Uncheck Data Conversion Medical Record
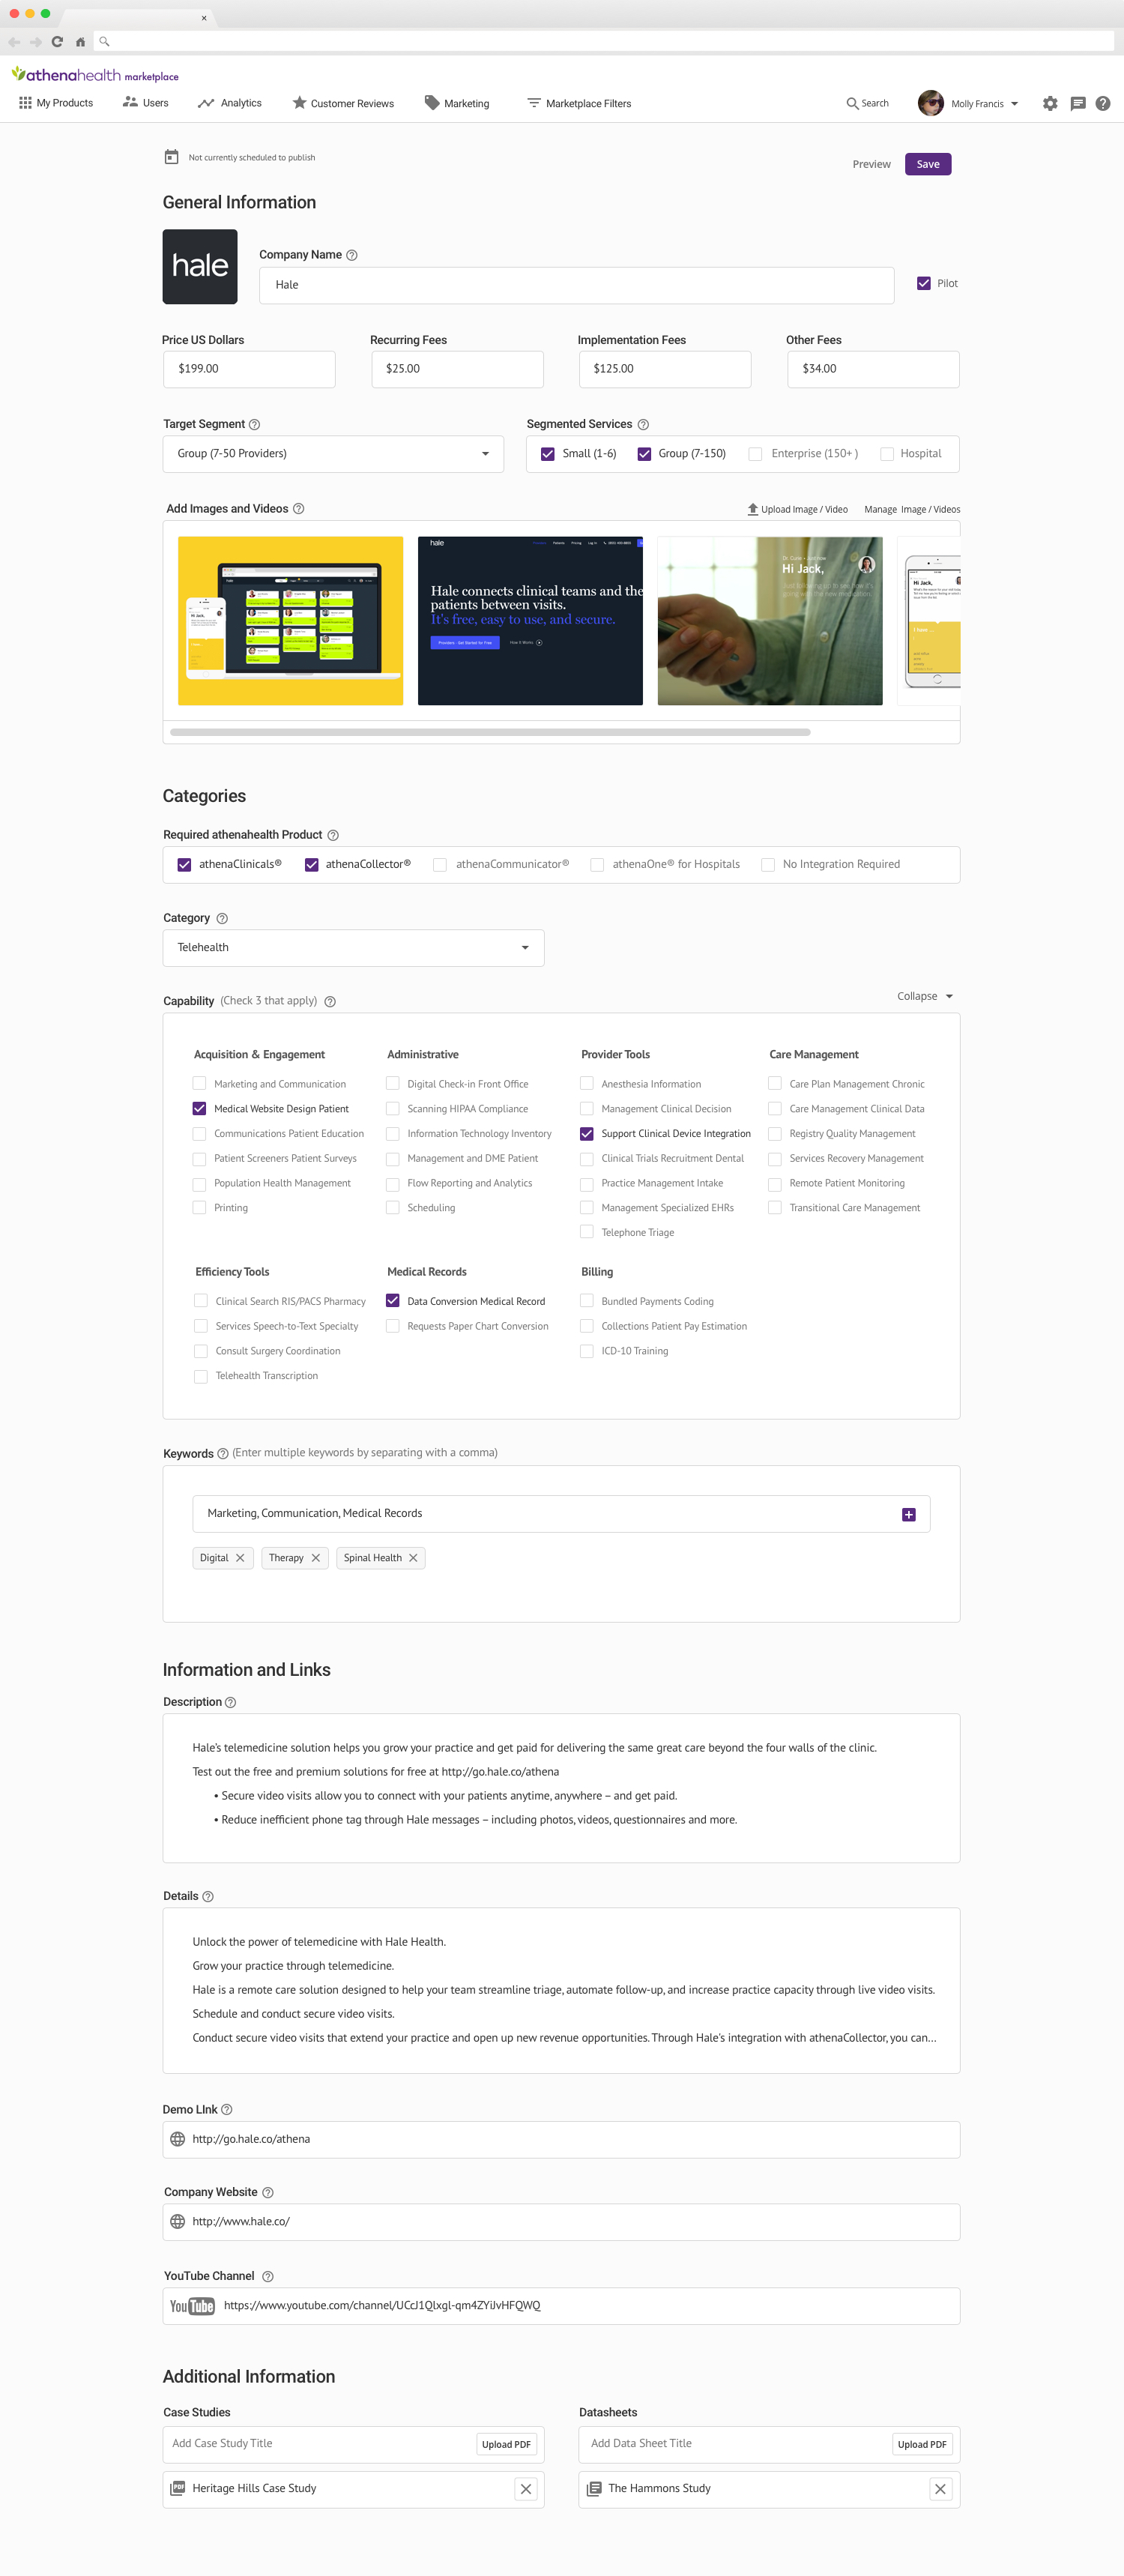The height and width of the screenshot is (2576, 1124). coord(393,1300)
